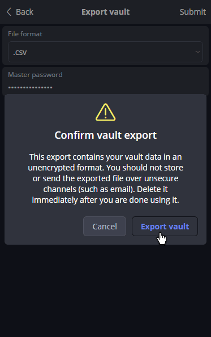Click the Export vault page title
Viewport: 211px width, 337px height.
(x=105, y=12)
